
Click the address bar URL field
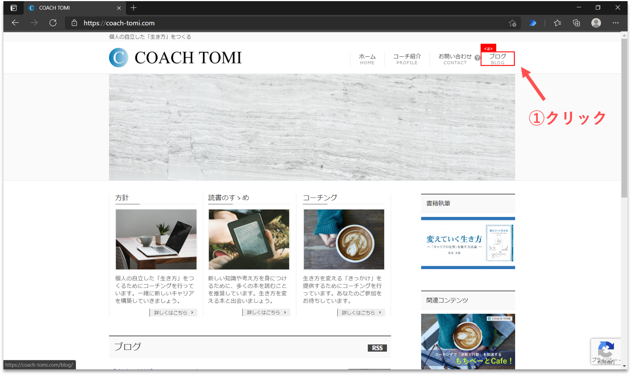point(264,23)
